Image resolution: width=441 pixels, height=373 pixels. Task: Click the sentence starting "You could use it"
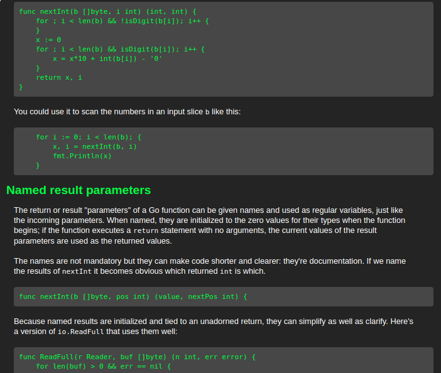pos(126,112)
